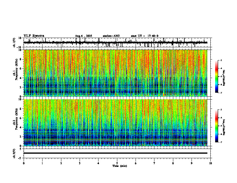Click the "-7" label on ch.1 color bar
The image size is (237, 183).
click(221, 93)
